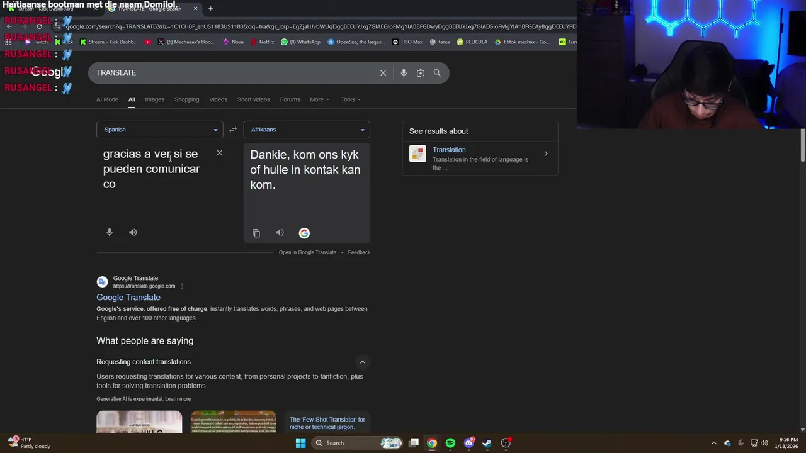Open OBS Studio from the taskbar
Screen dimensions: 806x453
pyautogui.click(x=506, y=443)
